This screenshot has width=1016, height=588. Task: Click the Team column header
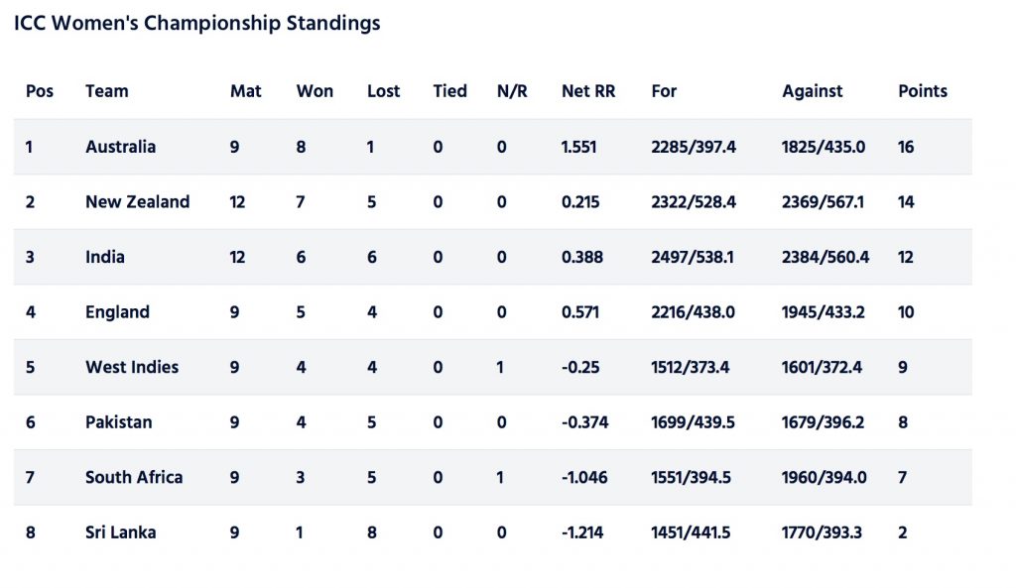point(107,91)
